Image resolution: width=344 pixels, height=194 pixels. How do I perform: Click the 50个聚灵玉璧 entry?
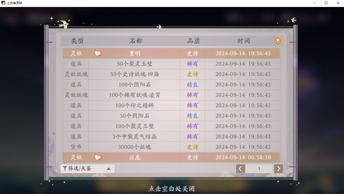(134, 64)
